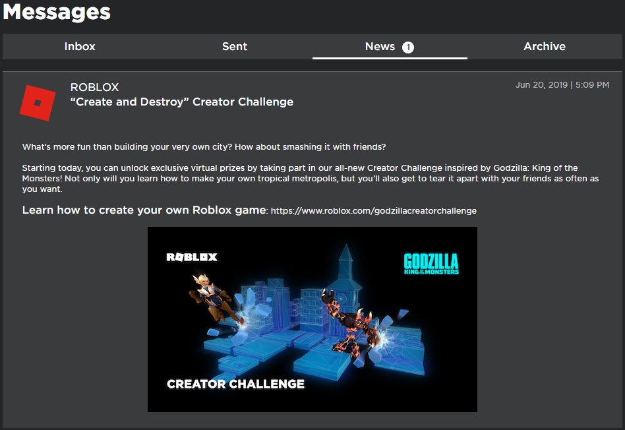
Task: Go to the Archive tab
Action: (x=544, y=46)
